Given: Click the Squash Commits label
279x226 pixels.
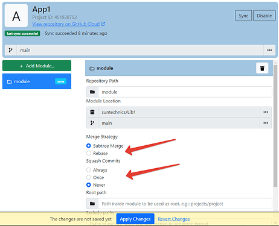Looking at the screenshot, I should [x=103, y=161].
